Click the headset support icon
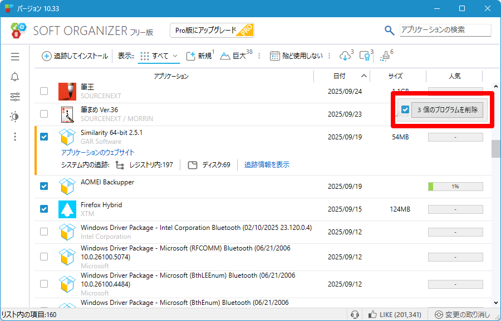Image resolution: width=501 pixels, height=321 pixels. tap(354, 315)
